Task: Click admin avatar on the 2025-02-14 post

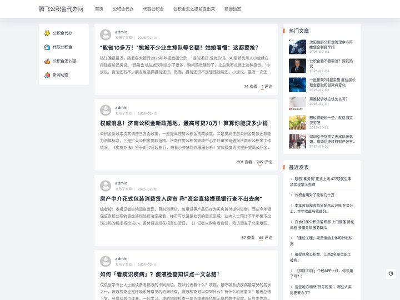Action: pyautogui.click(x=106, y=34)
